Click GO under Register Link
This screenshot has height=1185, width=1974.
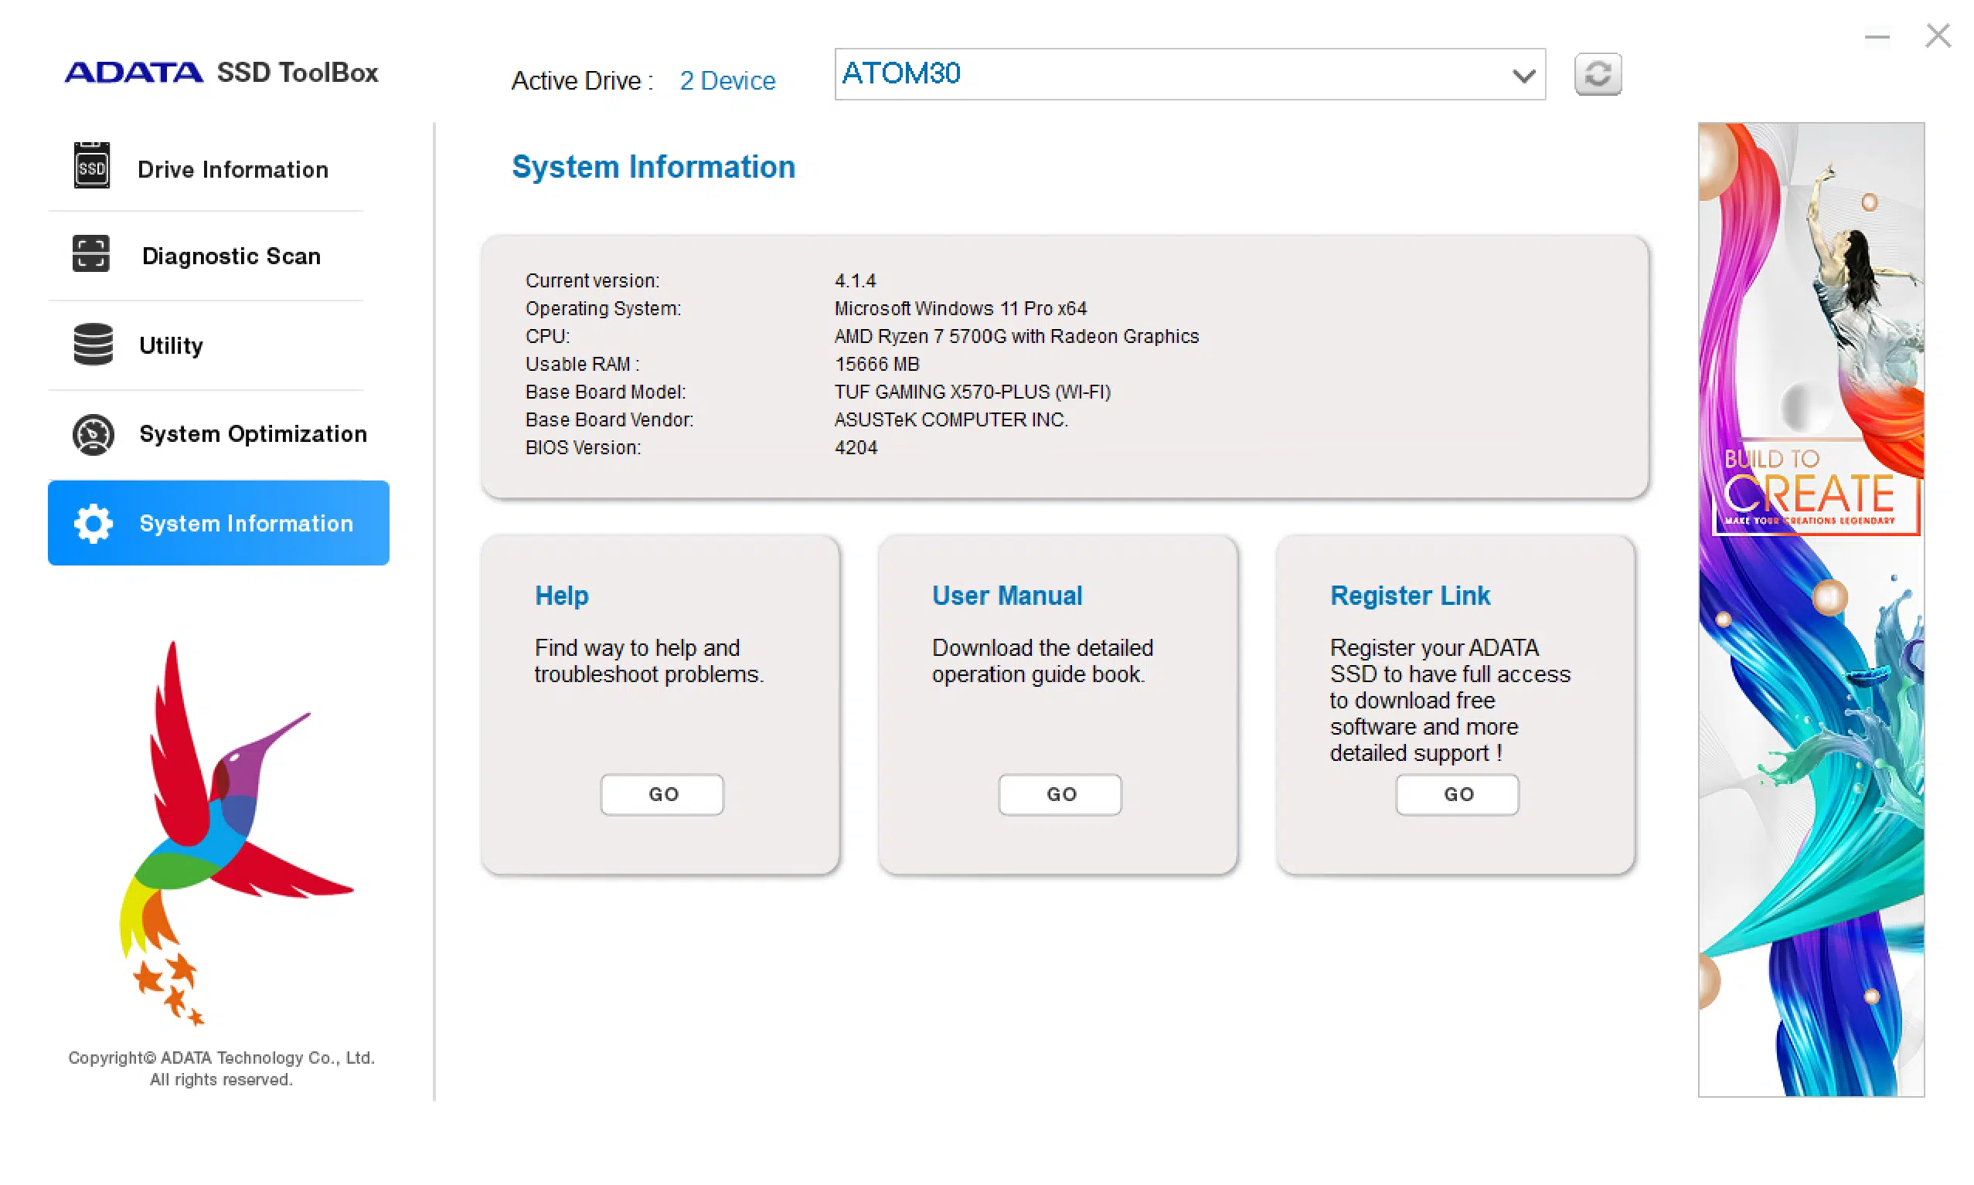tap(1457, 795)
